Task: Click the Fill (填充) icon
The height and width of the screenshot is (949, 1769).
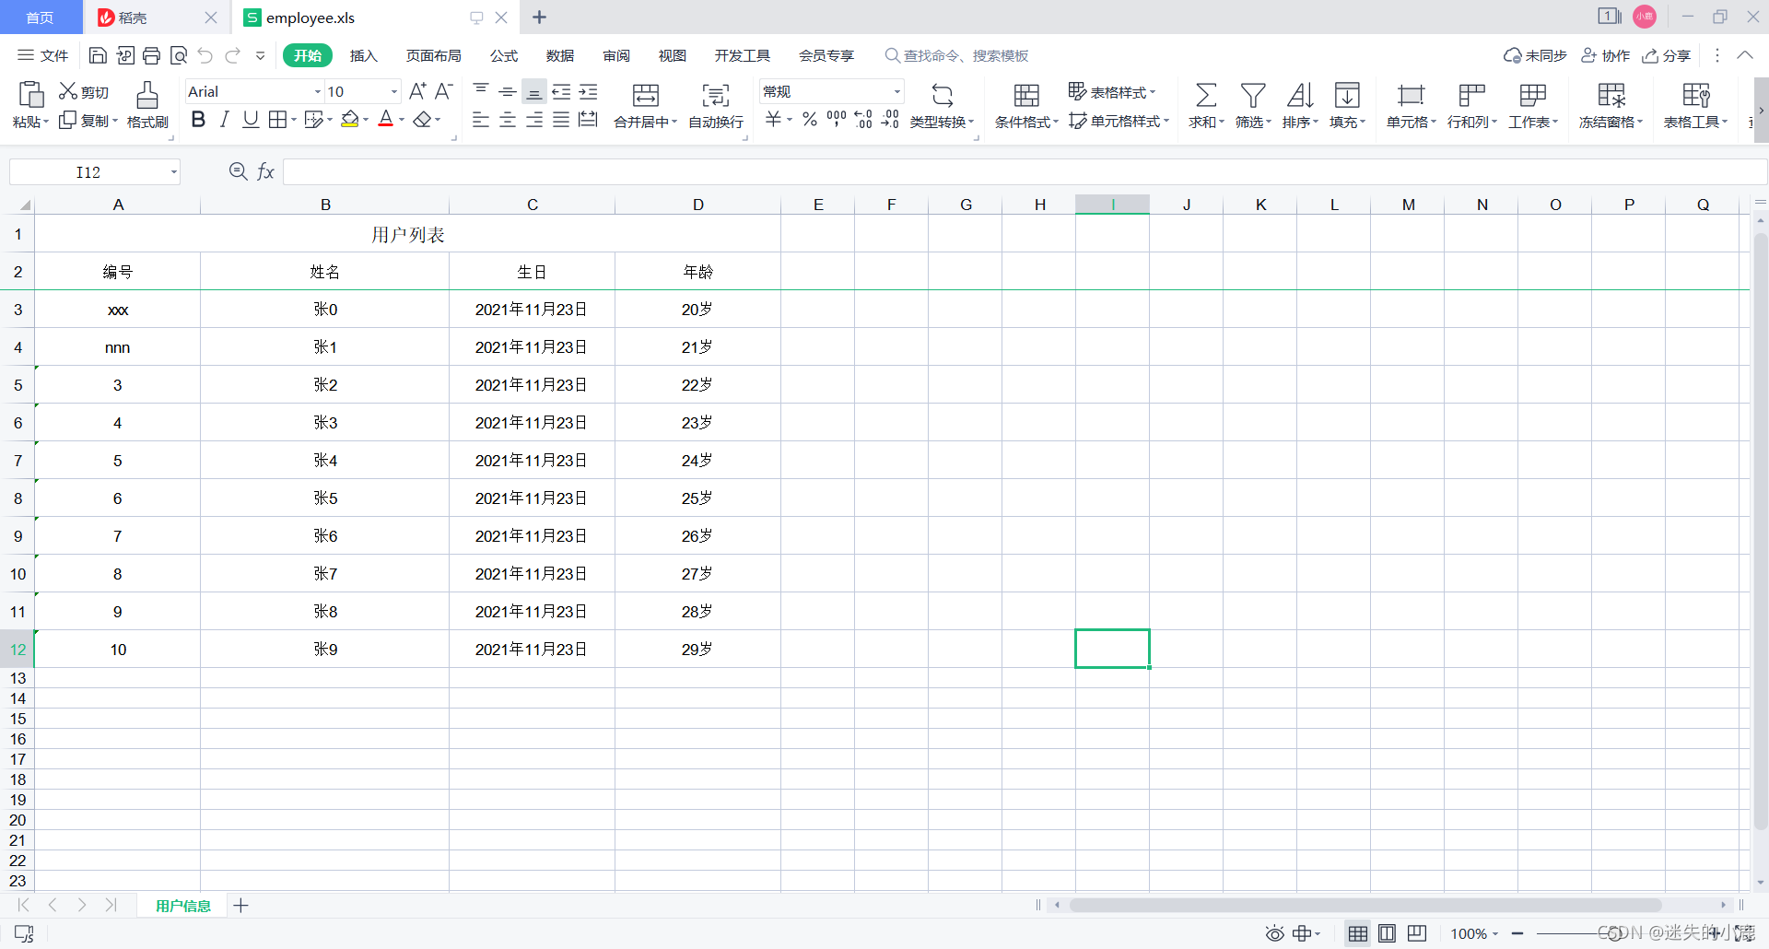Action: pos(1347,95)
